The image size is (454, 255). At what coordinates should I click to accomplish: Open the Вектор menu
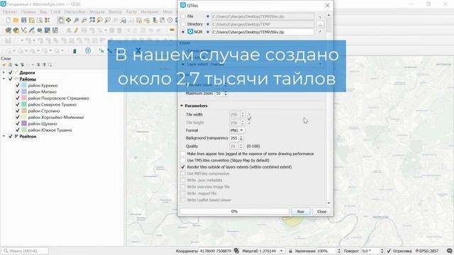click(x=115, y=12)
